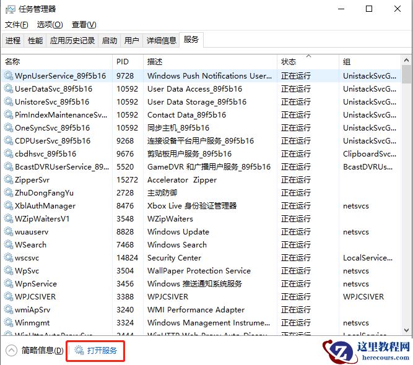413x365 pixels.
Task: Click WallPaper Protection Service description
Action: click(x=199, y=271)
